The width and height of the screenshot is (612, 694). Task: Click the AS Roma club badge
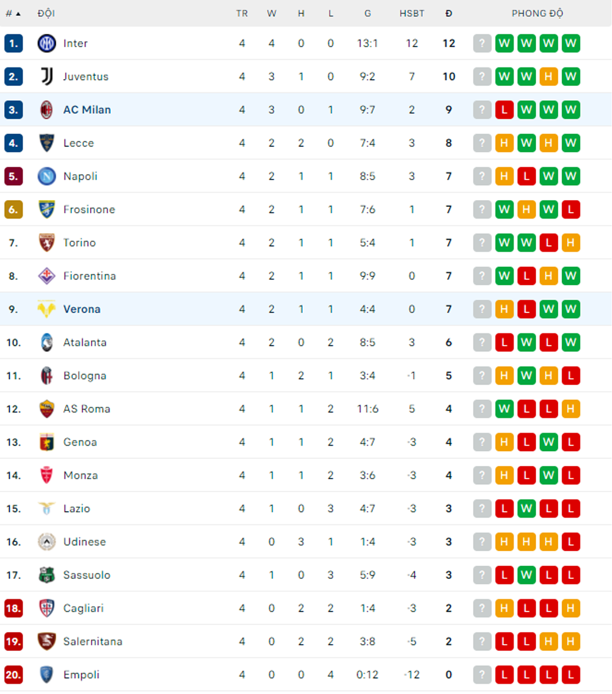point(47,409)
